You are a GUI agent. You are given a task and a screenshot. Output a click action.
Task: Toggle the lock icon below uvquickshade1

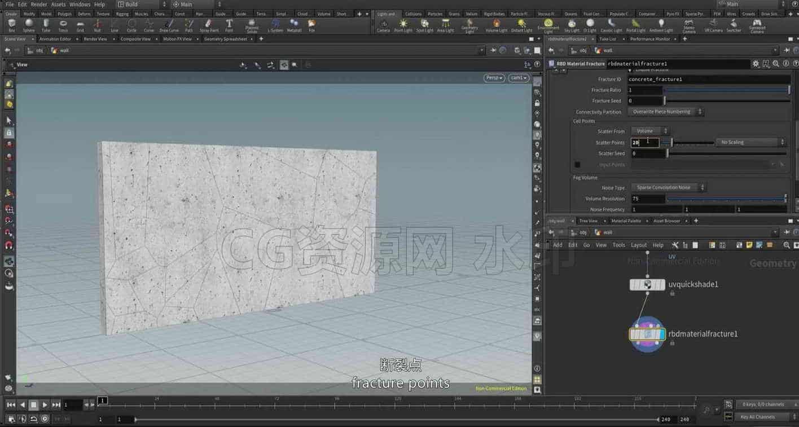coord(672,293)
